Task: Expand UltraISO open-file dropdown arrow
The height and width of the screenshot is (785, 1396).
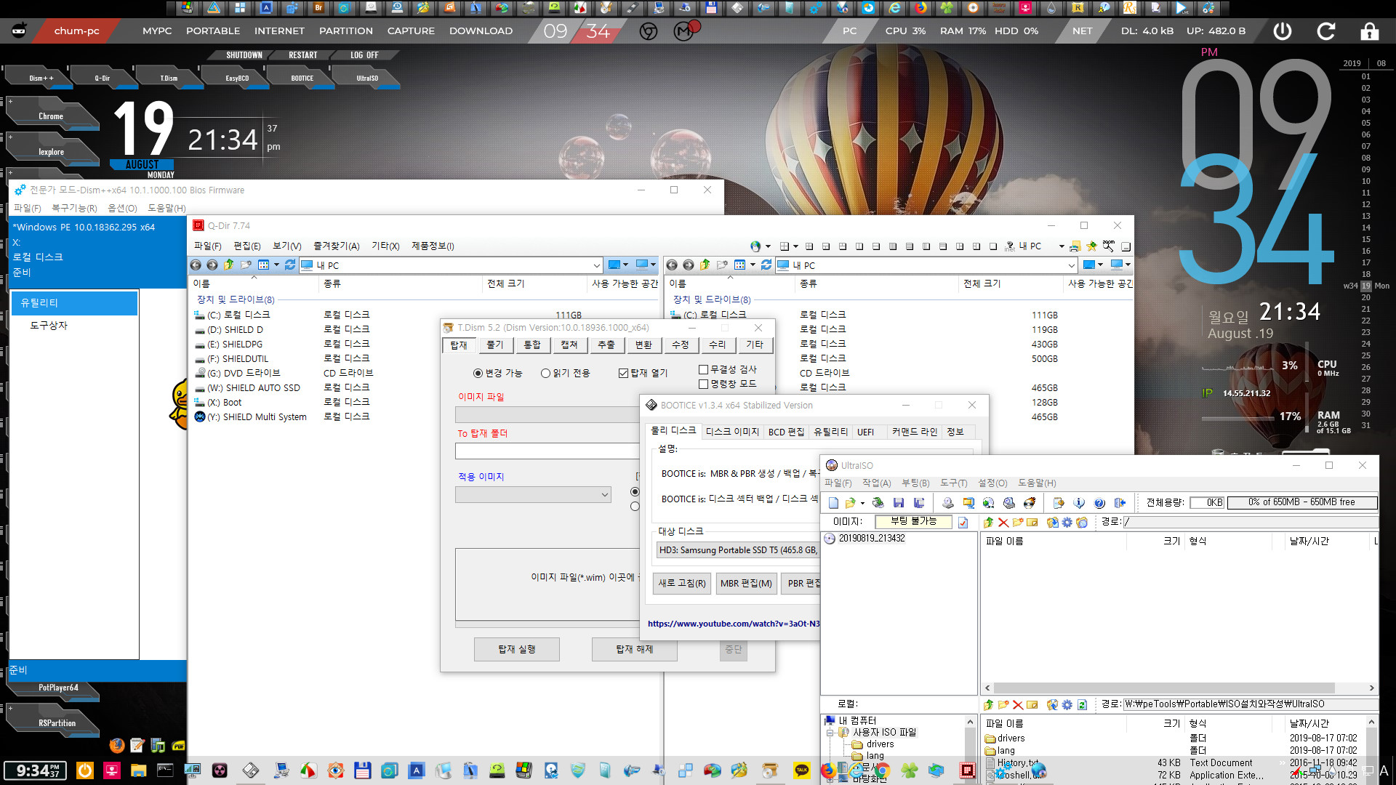Action: [862, 503]
